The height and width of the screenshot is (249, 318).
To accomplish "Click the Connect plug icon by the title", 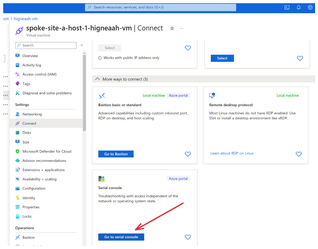I will pos(19,30).
